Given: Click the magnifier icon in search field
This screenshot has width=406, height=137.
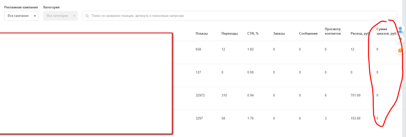Looking at the screenshot, I should point(87,16).
